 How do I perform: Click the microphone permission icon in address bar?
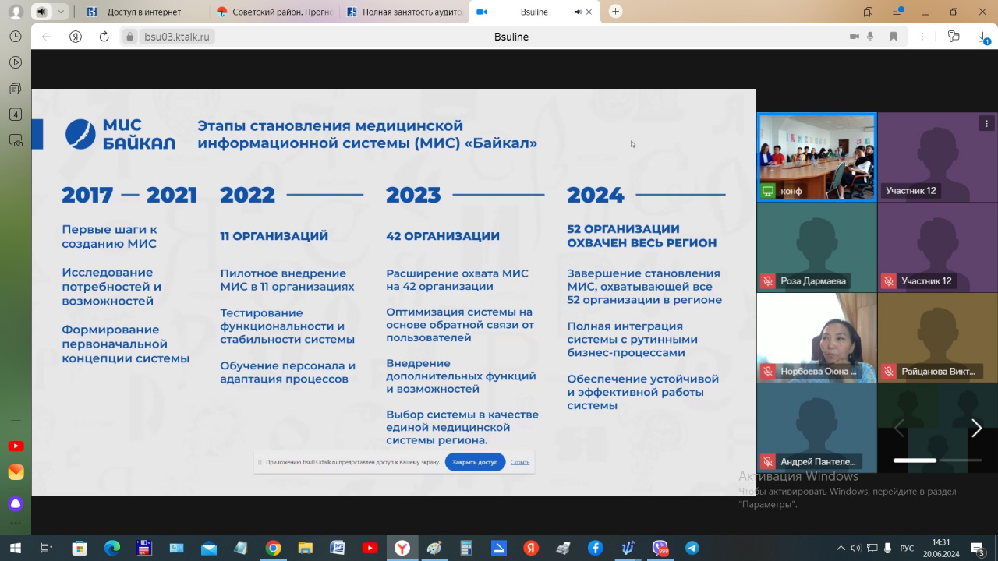point(870,37)
